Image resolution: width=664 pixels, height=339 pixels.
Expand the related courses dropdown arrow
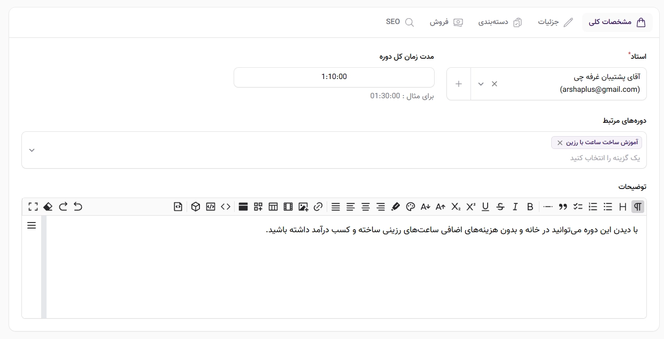point(32,150)
